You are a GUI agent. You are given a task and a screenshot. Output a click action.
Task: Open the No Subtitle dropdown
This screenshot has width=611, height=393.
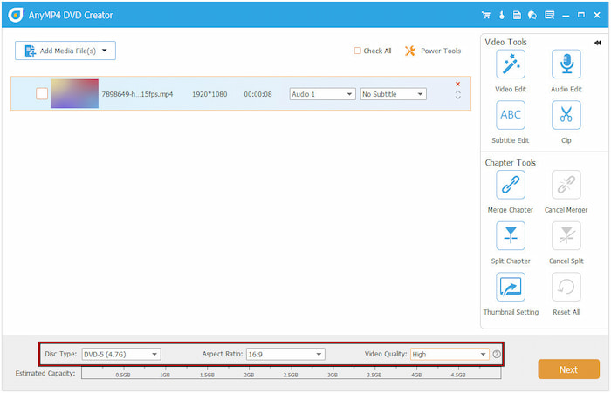click(x=393, y=94)
